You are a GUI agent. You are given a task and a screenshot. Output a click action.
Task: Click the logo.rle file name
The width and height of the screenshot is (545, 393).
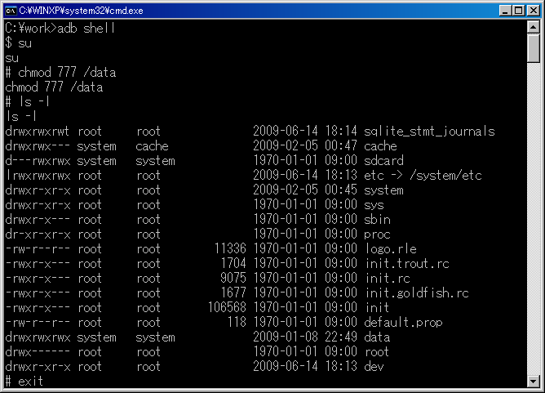(x=391, y=249)
